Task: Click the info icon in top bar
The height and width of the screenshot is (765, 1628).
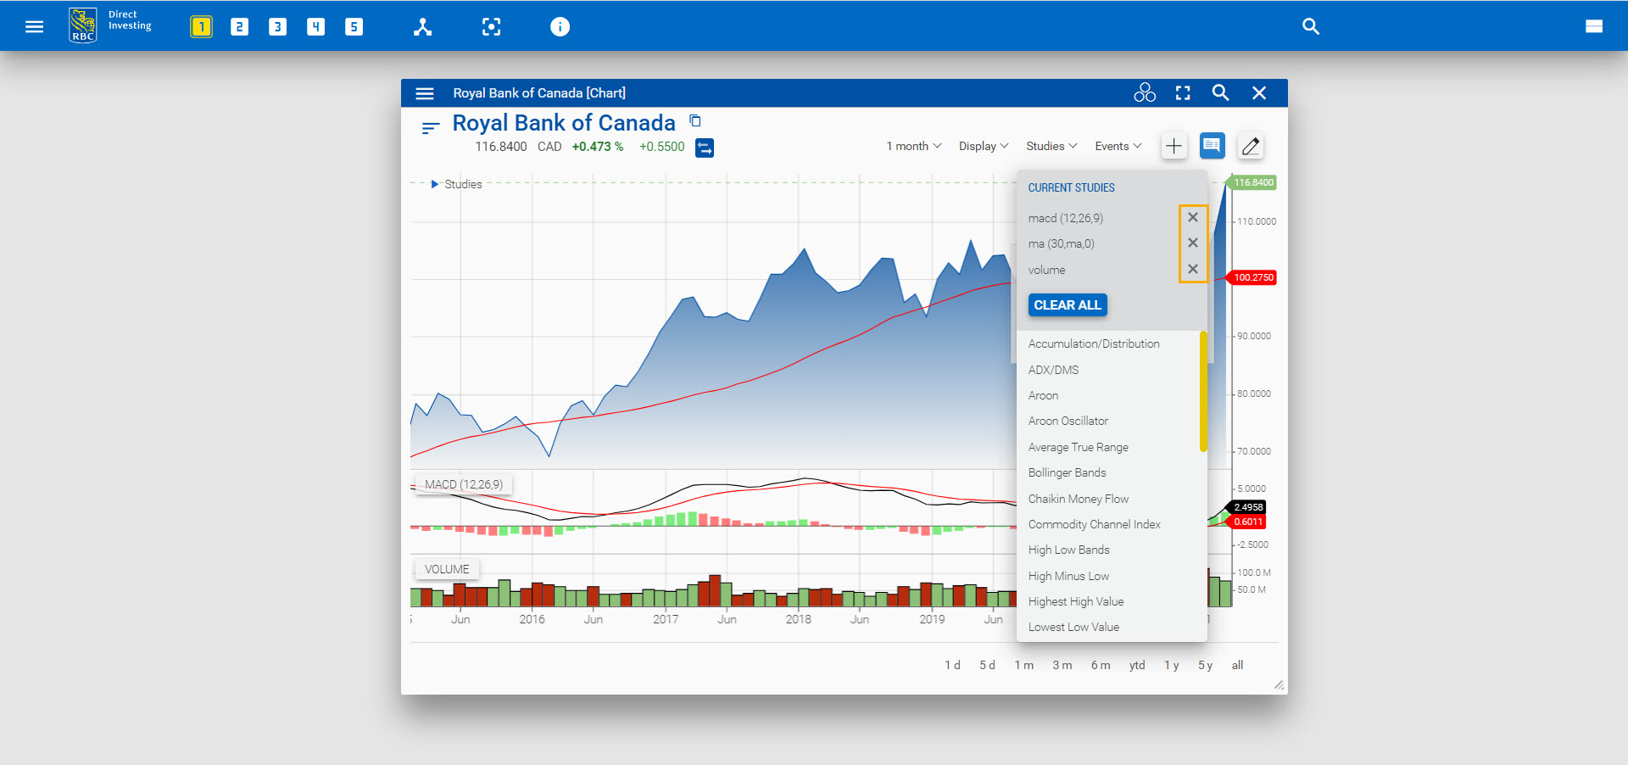Action: [560, 27]
